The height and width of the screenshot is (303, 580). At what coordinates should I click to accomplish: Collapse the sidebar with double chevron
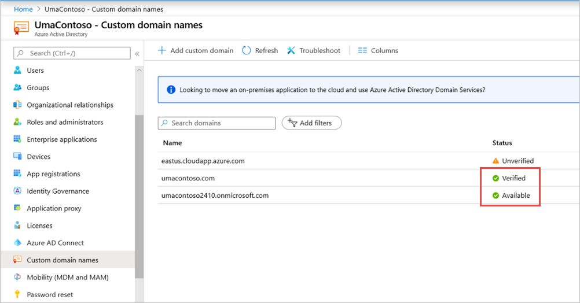[x=137, y=54]
